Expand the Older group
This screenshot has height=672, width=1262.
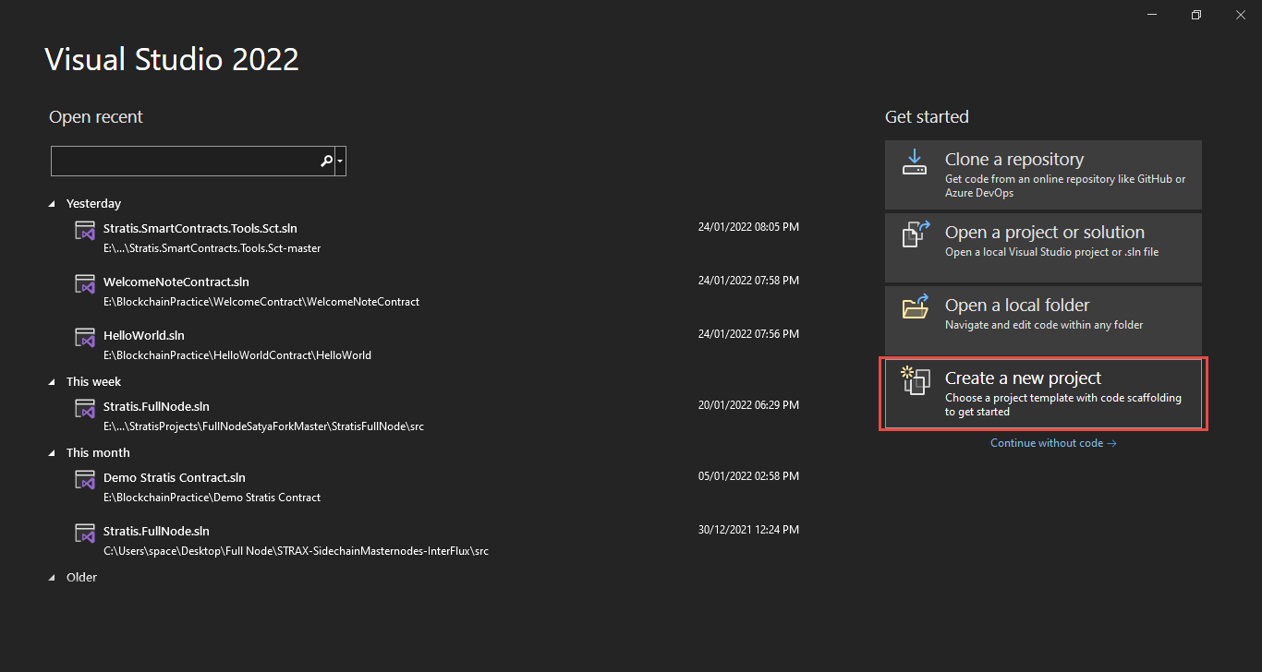[53, 577]
